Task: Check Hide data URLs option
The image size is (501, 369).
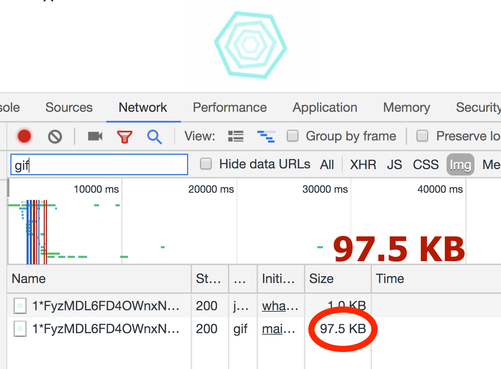Action: pyautogui.click(x=206, y=164)
